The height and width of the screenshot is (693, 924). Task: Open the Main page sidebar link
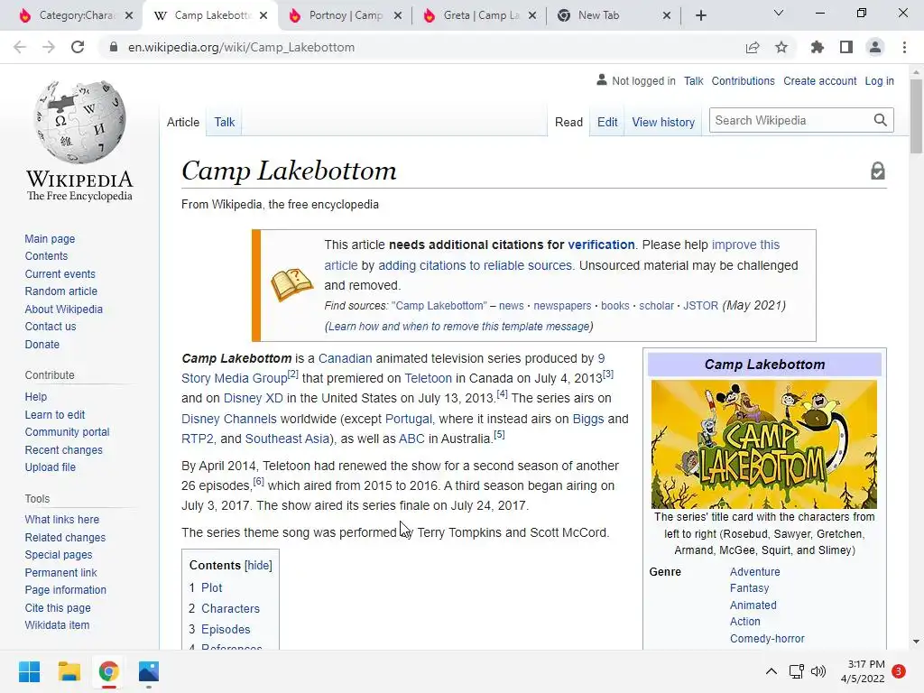tap(50, 238)
